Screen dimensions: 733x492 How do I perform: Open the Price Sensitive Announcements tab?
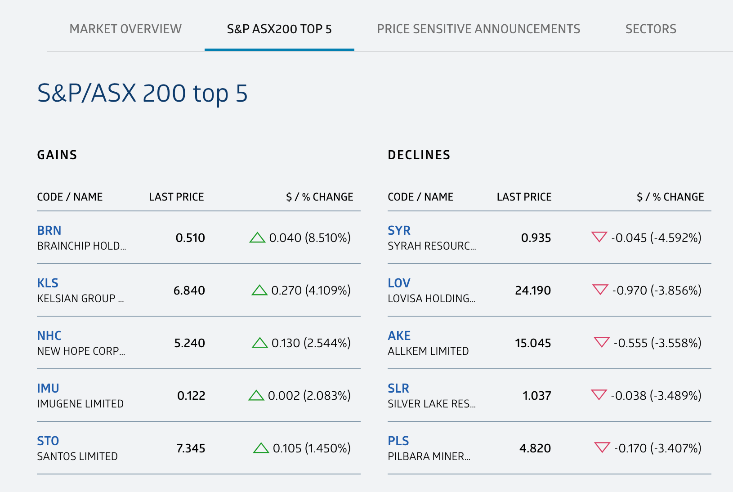[478, 29]
